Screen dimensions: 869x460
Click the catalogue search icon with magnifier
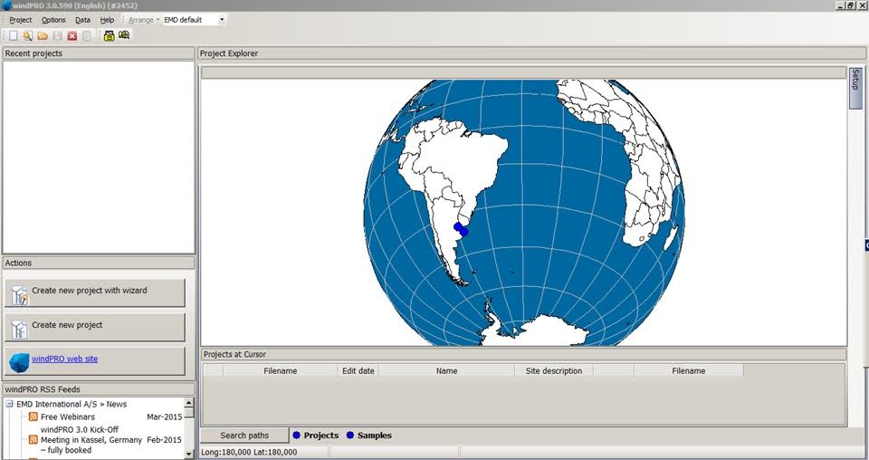(x=124, y=35)
